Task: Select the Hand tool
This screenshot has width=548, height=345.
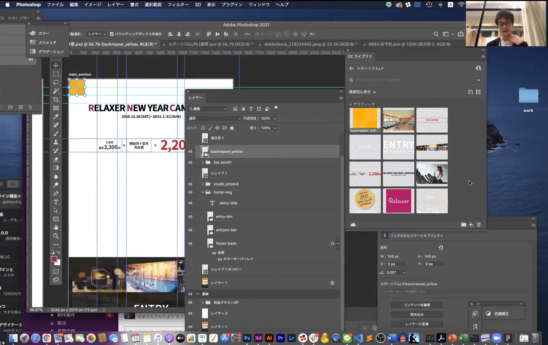Action: coord(56,227)
